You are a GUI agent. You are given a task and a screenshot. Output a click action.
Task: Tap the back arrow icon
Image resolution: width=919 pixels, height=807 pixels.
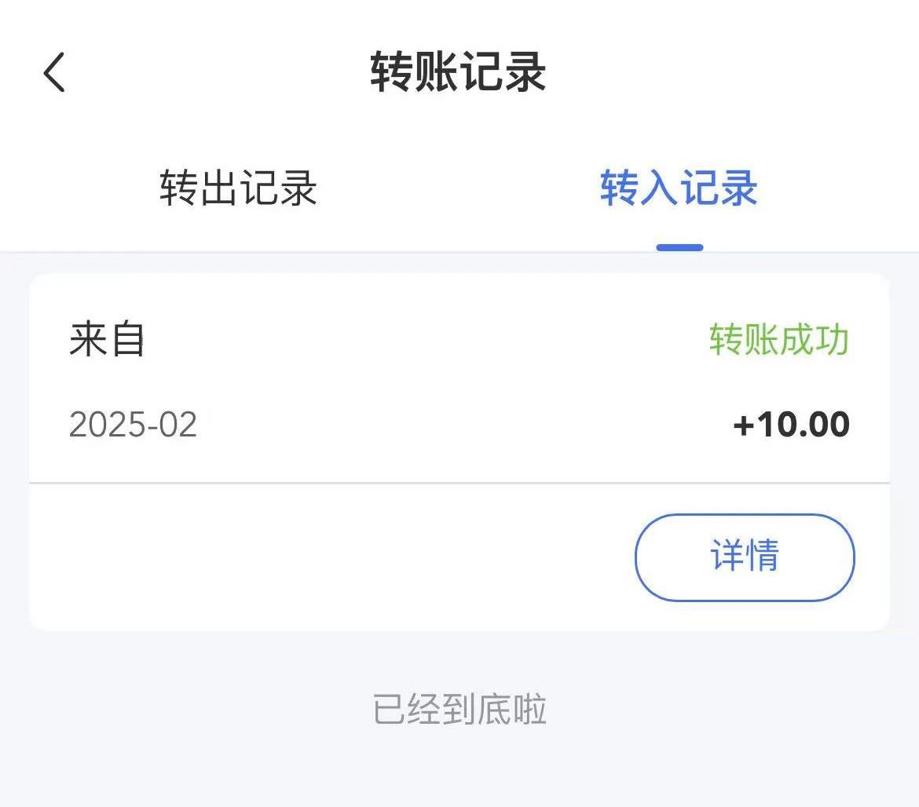(54, 73)
